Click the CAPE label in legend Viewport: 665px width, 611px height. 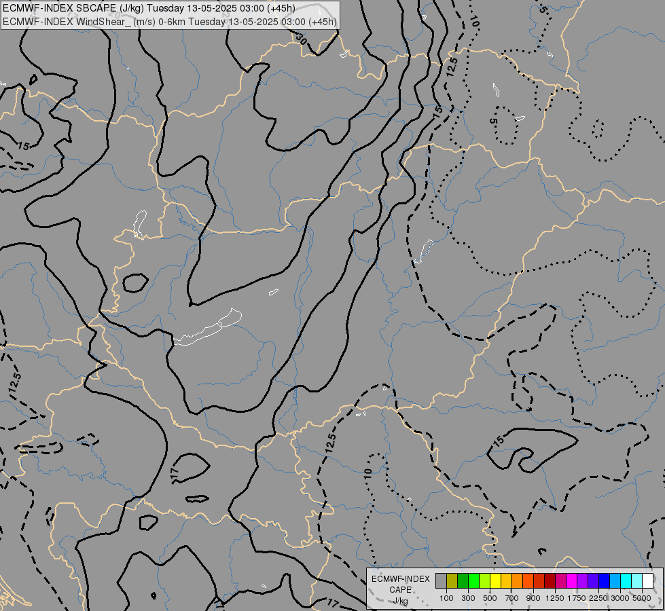400,590
